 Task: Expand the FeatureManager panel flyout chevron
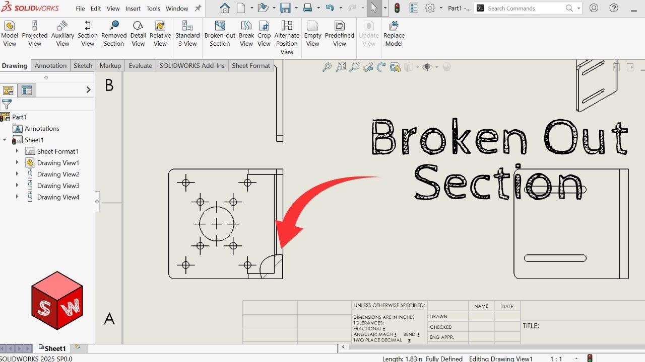pos(89,90)
